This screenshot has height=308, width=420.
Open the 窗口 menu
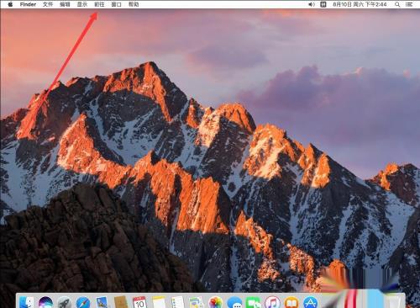pyautogui.click(x=116, y=4)
